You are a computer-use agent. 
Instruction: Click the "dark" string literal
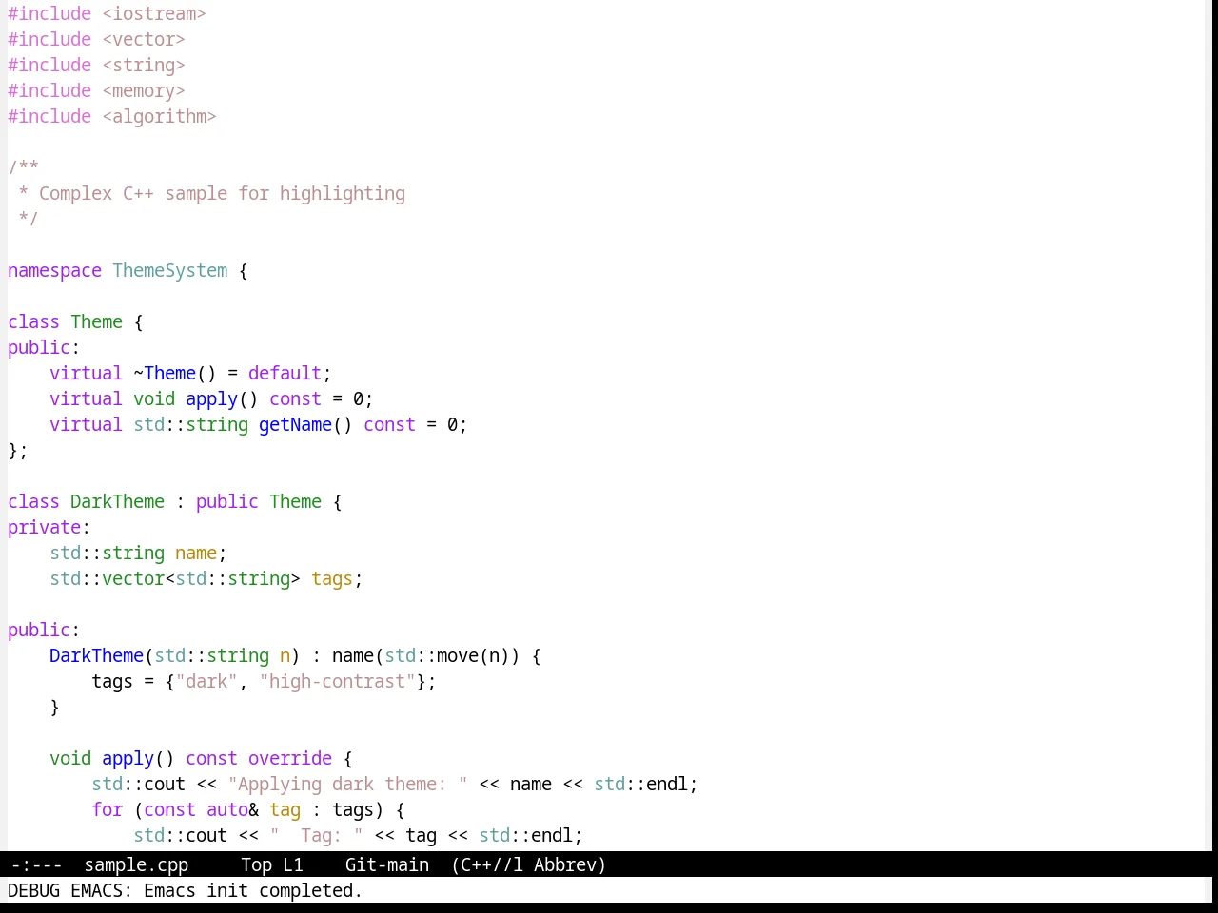tap(206, 681)
